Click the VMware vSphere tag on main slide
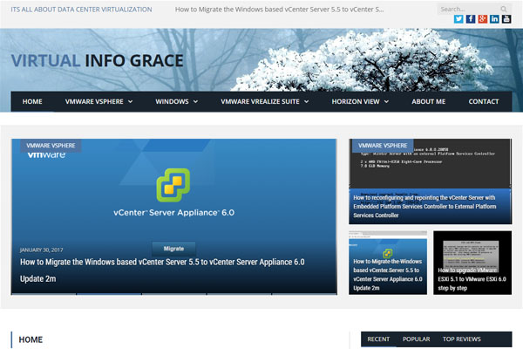The image size is (523, 349). click(x=51, y=146)
